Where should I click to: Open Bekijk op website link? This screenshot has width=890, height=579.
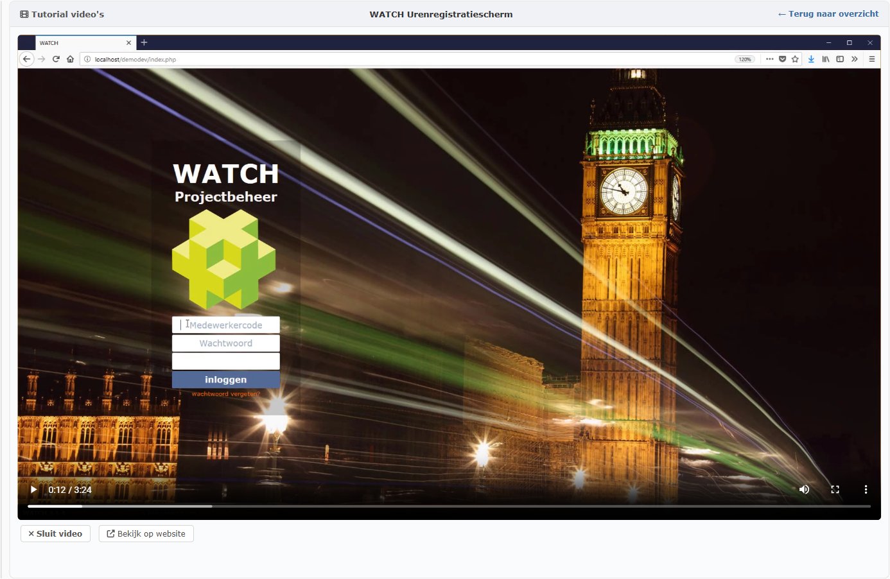click(x=146, y=533)
